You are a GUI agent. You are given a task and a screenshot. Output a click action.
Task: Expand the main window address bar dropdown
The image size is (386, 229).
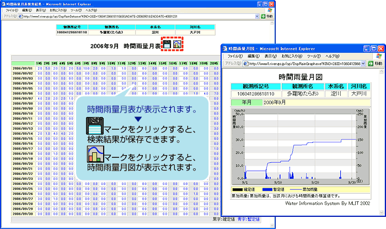pyautogui.click(x=258, y=17)
